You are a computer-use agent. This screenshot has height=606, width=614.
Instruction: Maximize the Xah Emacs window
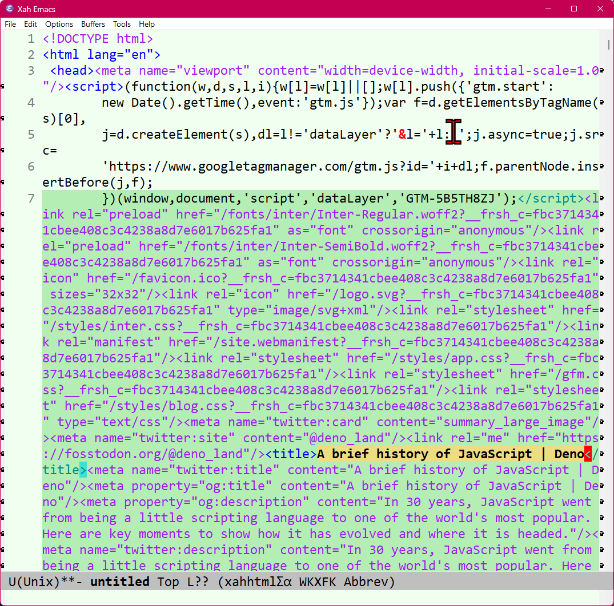pos(574,9)
